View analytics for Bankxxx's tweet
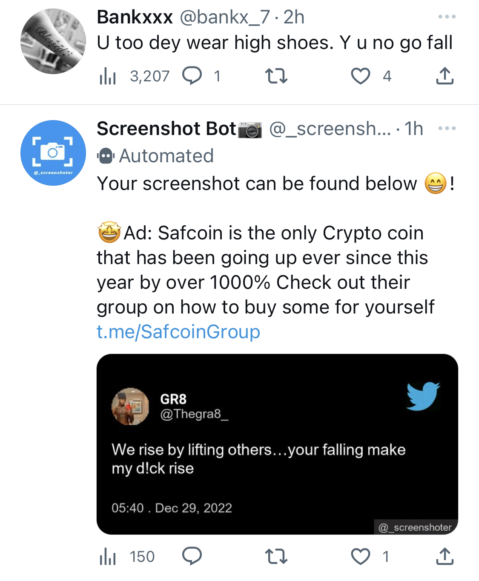The width and height of the screenshot is (479, 581). pos(108,76)
